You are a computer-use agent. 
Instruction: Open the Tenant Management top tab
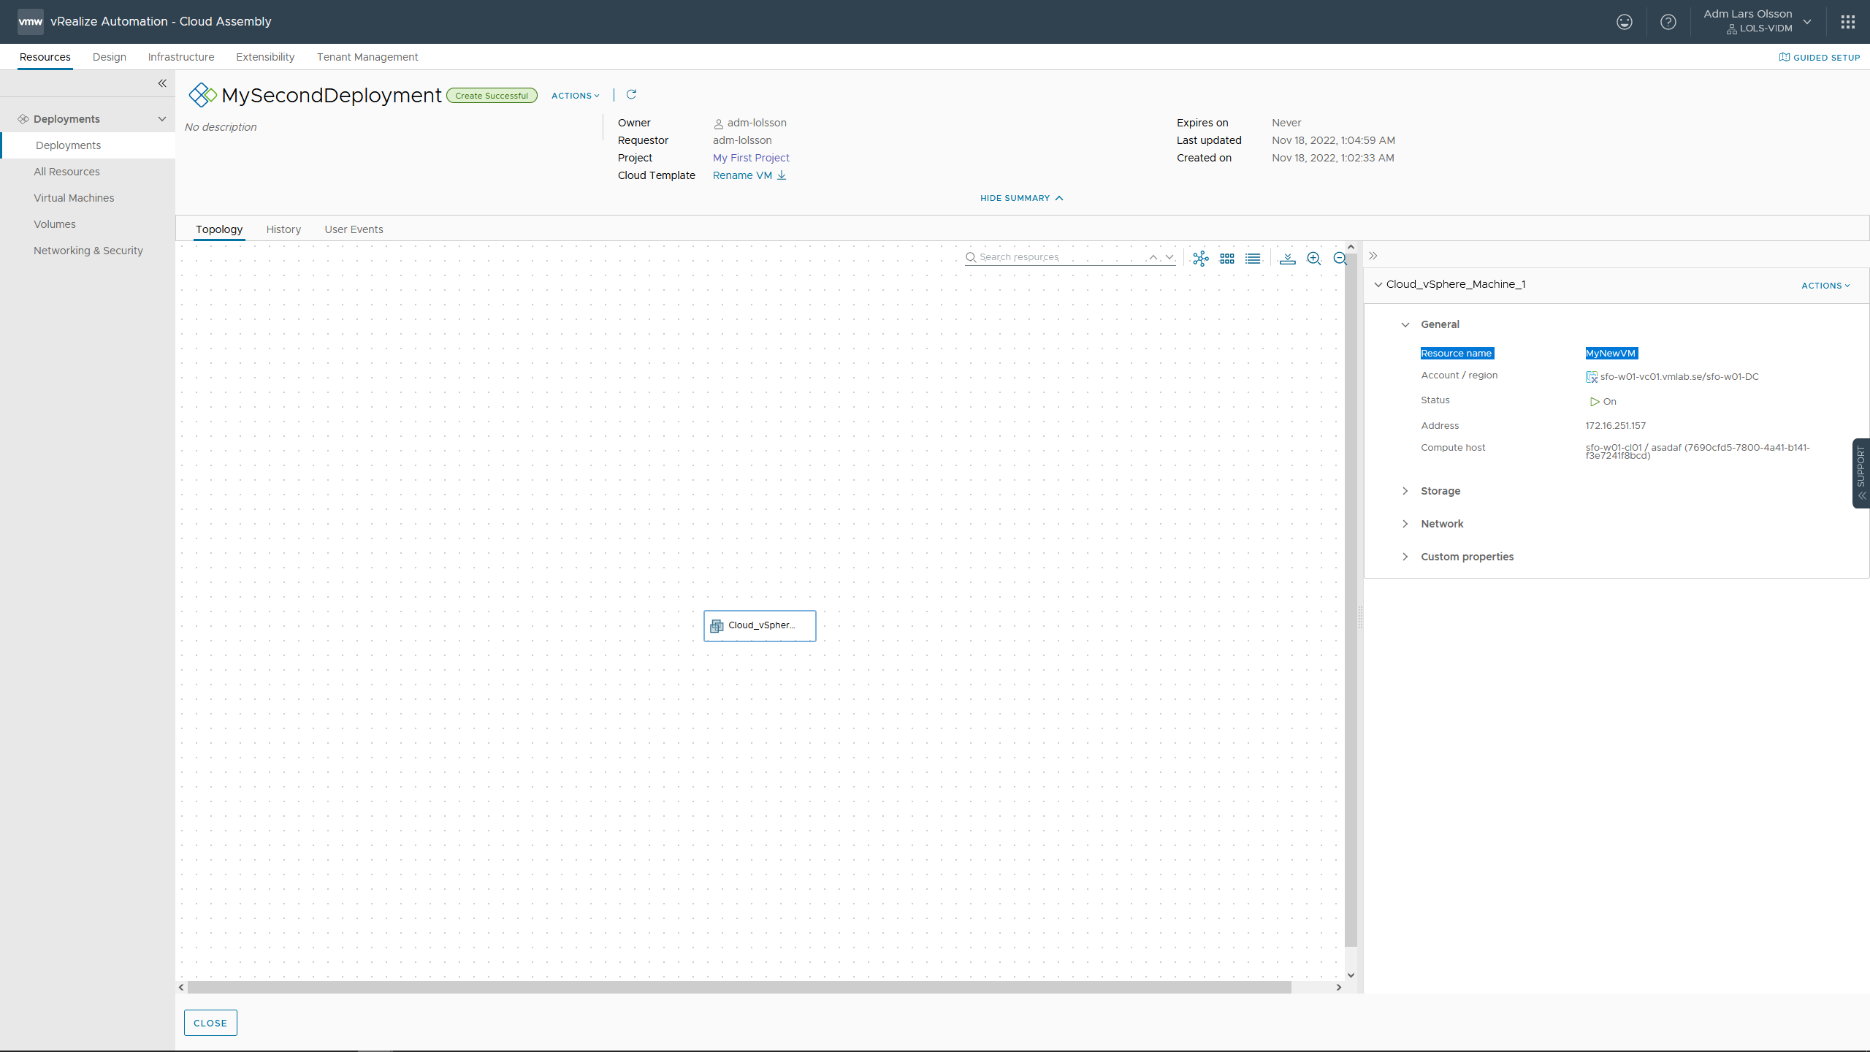pyautogui.click(x=367, y=57)
